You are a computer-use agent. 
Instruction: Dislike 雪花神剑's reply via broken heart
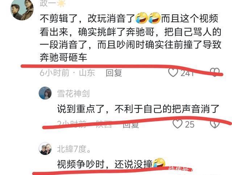pyautogui.click(x=215, y=124)
